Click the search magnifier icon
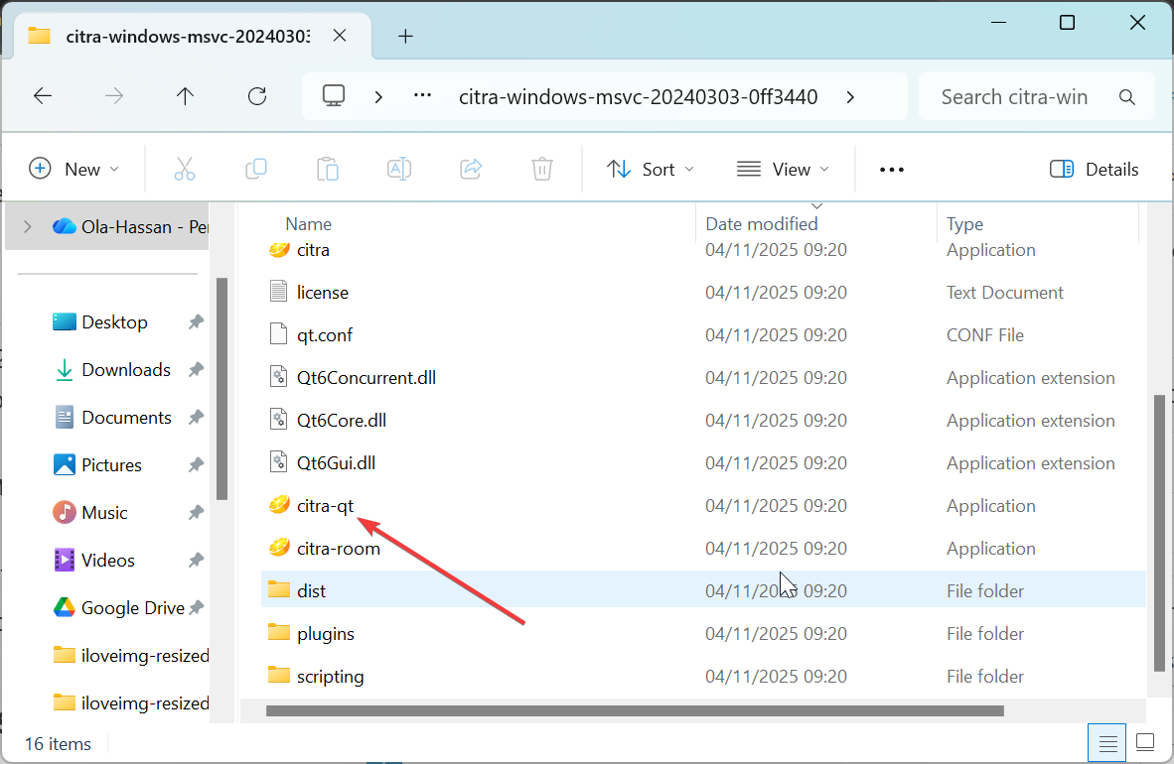The height and width of the screenshot is (764, 1174). tap(1127, 96)
